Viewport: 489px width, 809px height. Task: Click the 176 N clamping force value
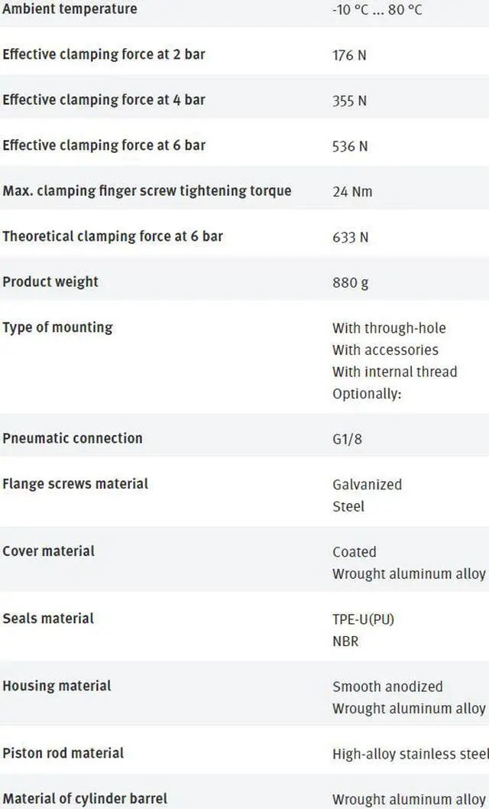(349, 55)
